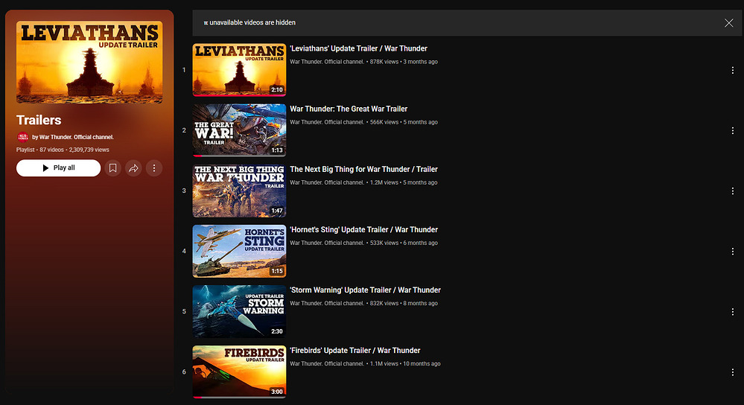
Task: Open options menu for Firebirds Update Trailer
Action: 733,372
